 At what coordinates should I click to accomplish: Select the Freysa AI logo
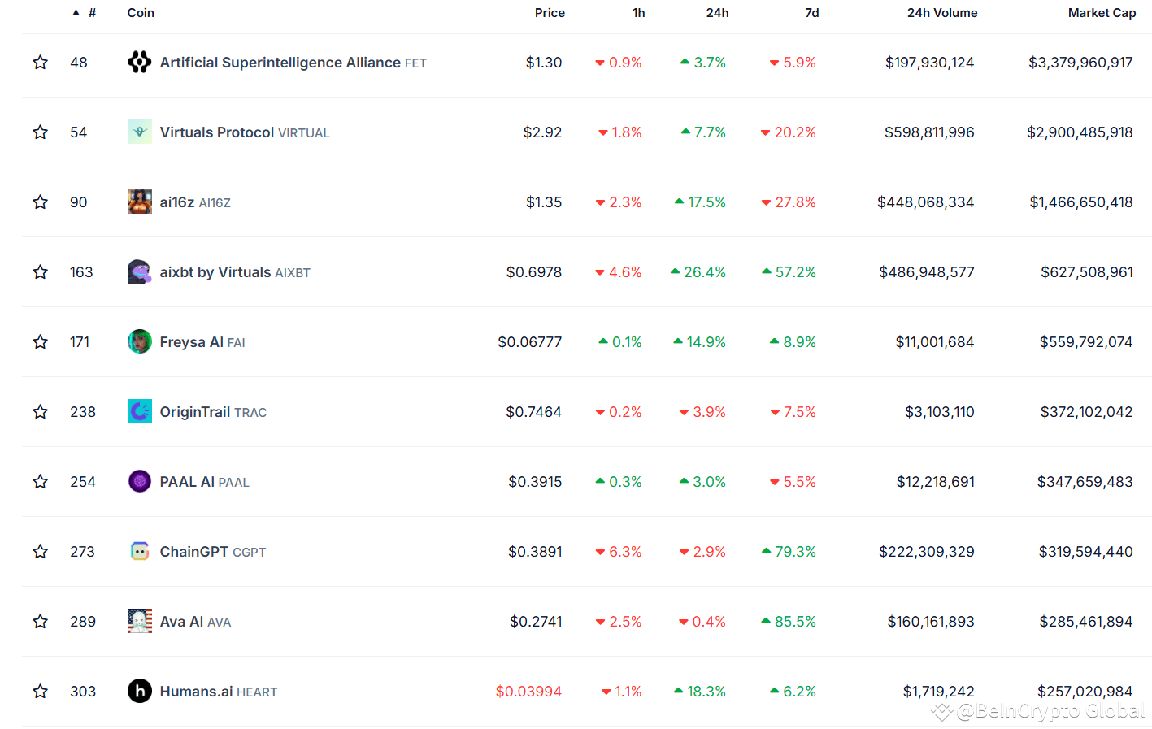(139, 341)
